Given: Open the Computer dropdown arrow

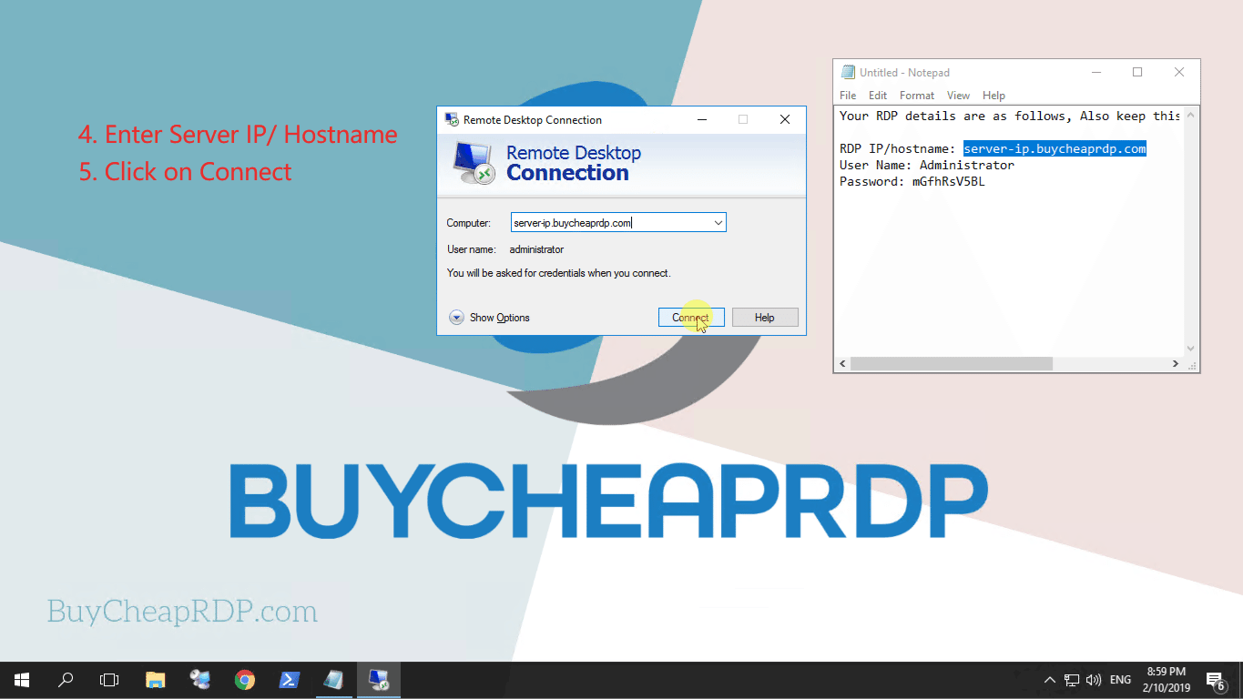Looking at the screenshot, I should coord(718,223).
